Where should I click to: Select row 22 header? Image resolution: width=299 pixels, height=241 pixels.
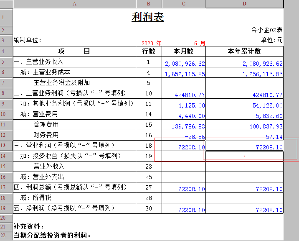tap(6, 235)
